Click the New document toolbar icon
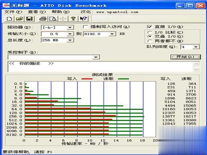207x155 pixels. (9, 19)
